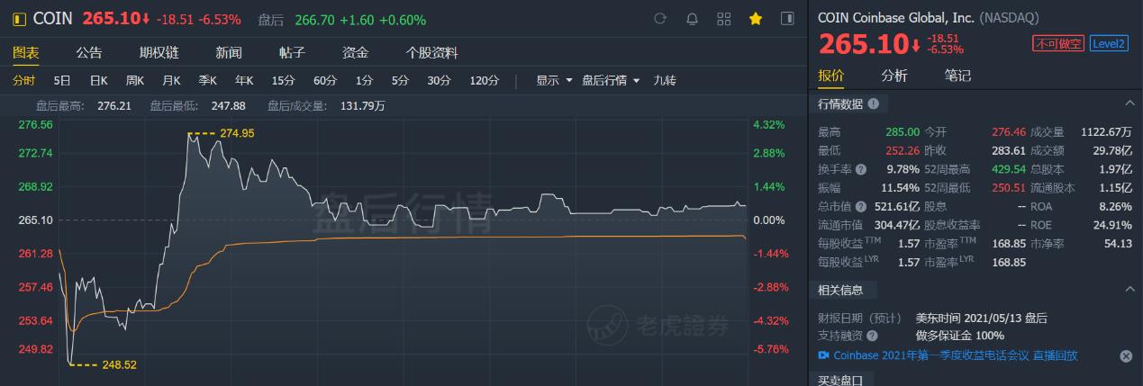Screen dimensions: 1143x386
Task: Select the 60分 chart period
Action: click(x=325, y=80)
